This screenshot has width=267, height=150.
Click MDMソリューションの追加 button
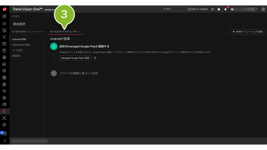(x=247, y=32)
